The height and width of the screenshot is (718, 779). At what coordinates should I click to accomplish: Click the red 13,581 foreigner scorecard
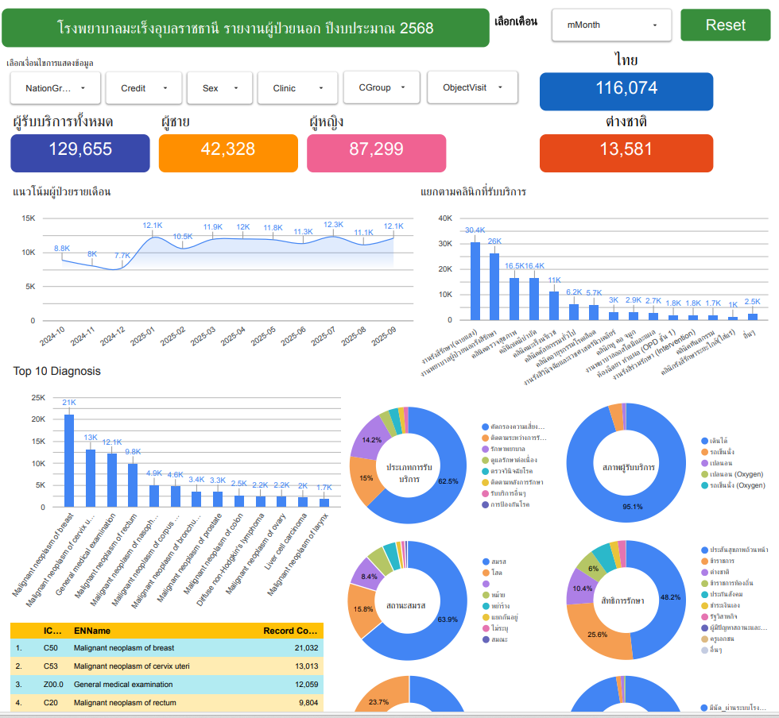tap(626, 149)
